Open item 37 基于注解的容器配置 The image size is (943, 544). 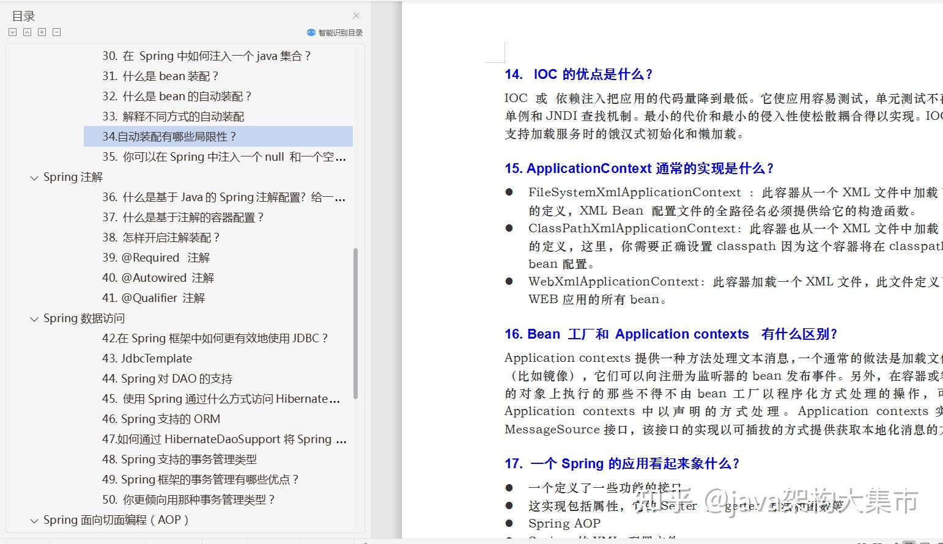[x=183, y=218]
